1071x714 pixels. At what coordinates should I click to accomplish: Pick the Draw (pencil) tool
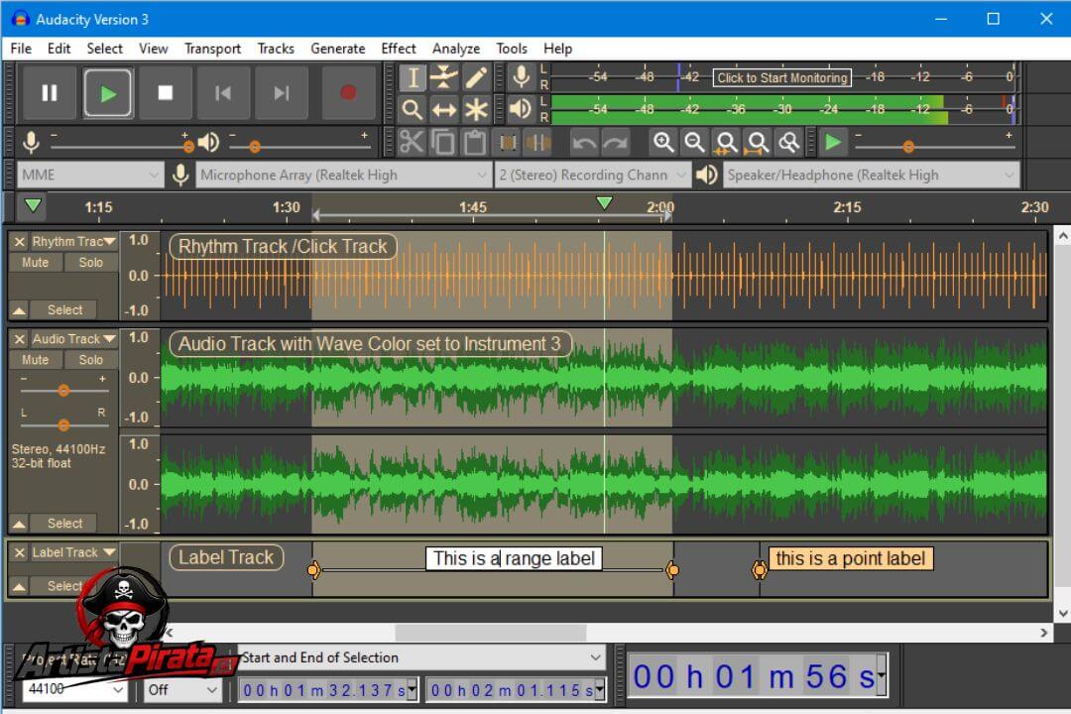coord(475,77)
